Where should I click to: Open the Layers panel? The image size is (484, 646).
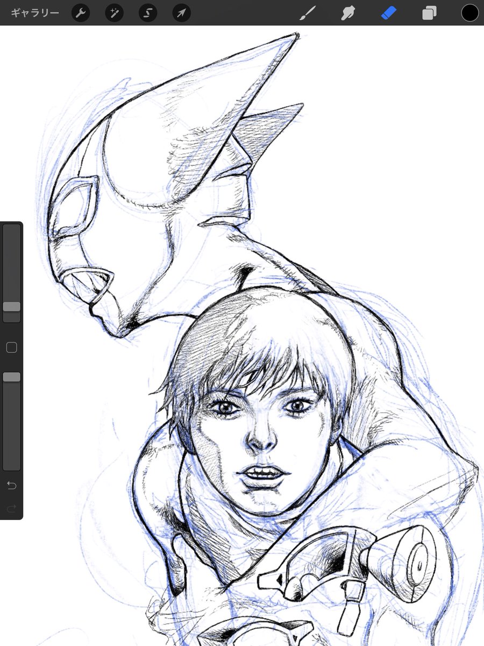pos(429,13)
